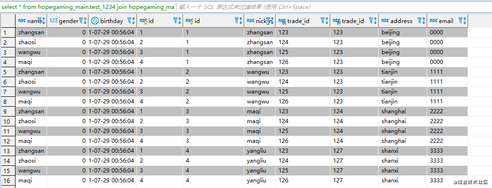
Task: Select the birthday column header
Action: click(x=112, y=21)
